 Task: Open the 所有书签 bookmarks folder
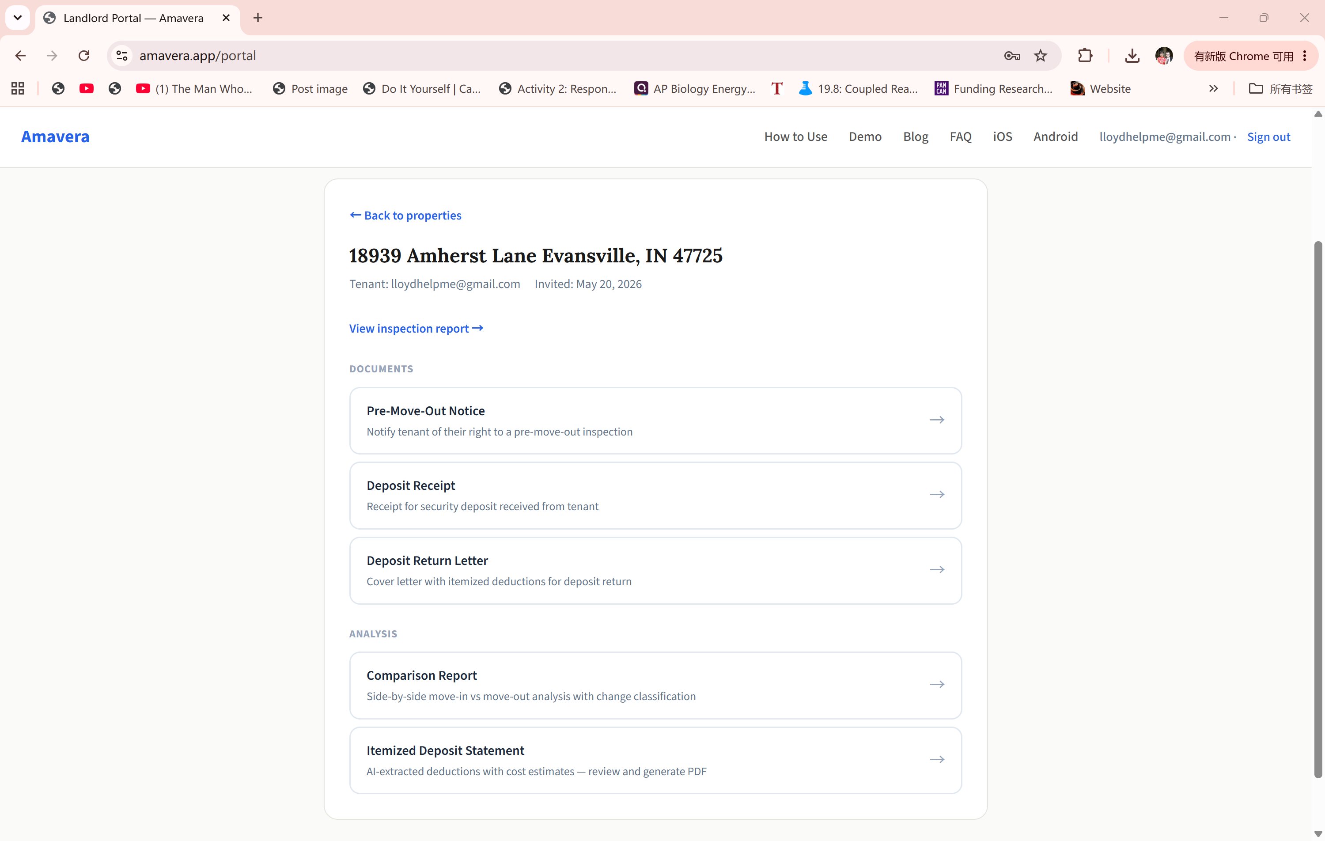click(1280, 89)
